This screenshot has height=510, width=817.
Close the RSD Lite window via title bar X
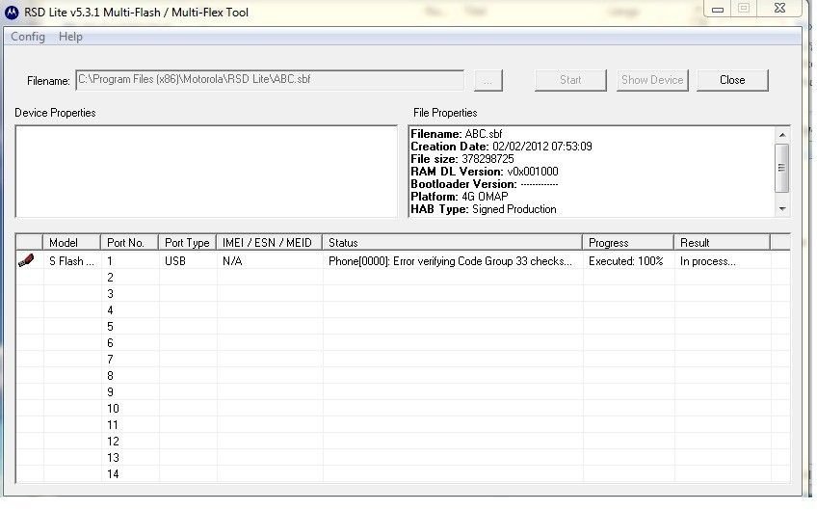coord(779,9)
